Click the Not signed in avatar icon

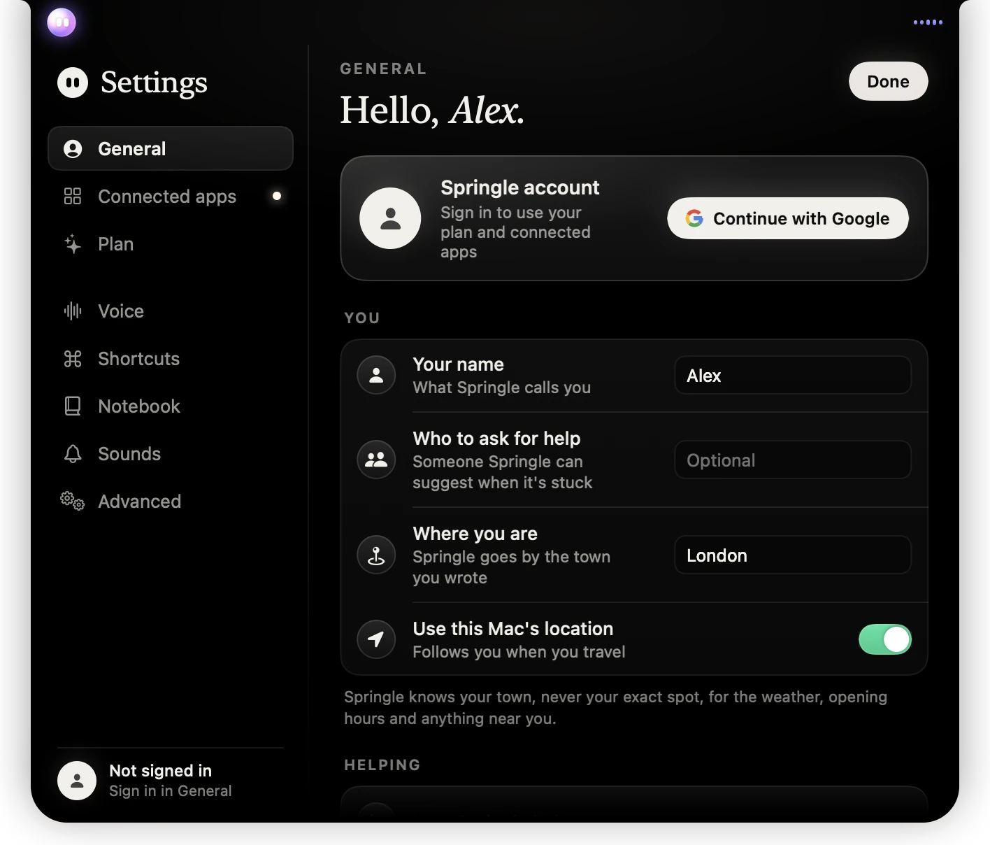pos(77,781)
